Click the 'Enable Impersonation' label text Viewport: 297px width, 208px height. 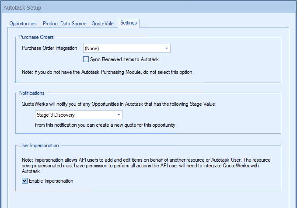point(51,181)
